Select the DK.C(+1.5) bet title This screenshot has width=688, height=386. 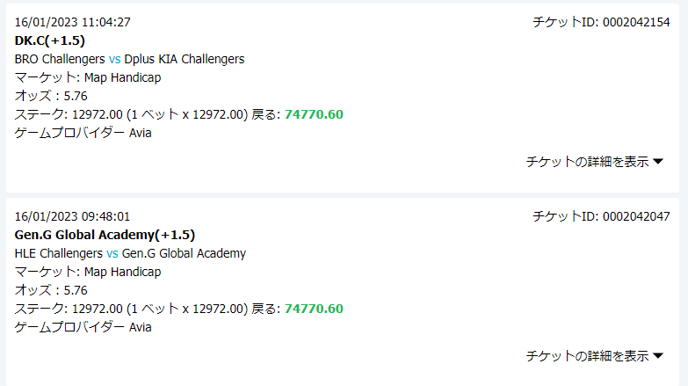[x=49, y=40]
